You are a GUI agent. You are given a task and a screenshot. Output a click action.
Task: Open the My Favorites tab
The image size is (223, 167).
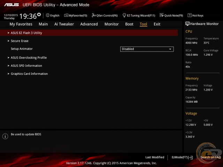(21, 24)
